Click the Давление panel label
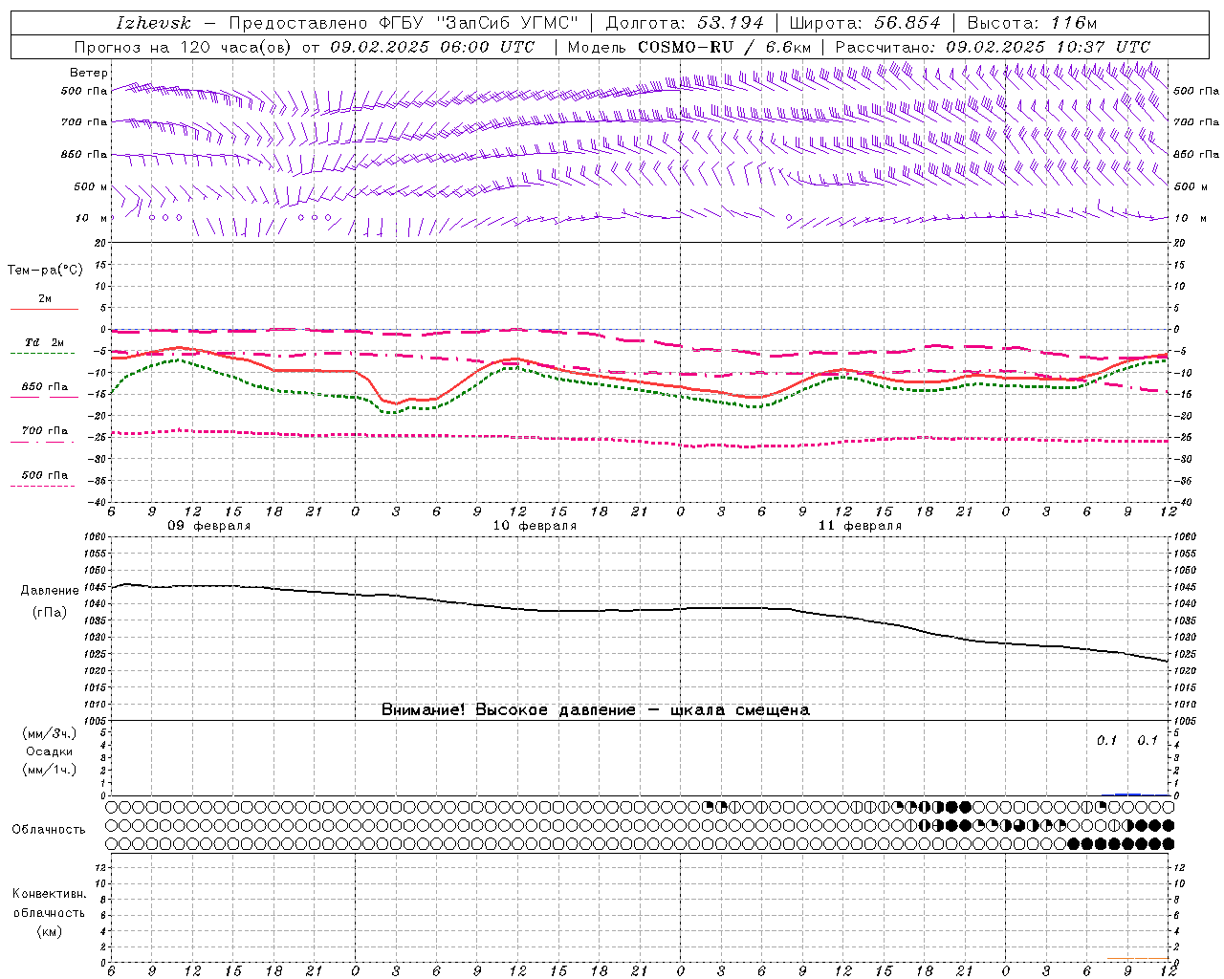 point(50,591)
